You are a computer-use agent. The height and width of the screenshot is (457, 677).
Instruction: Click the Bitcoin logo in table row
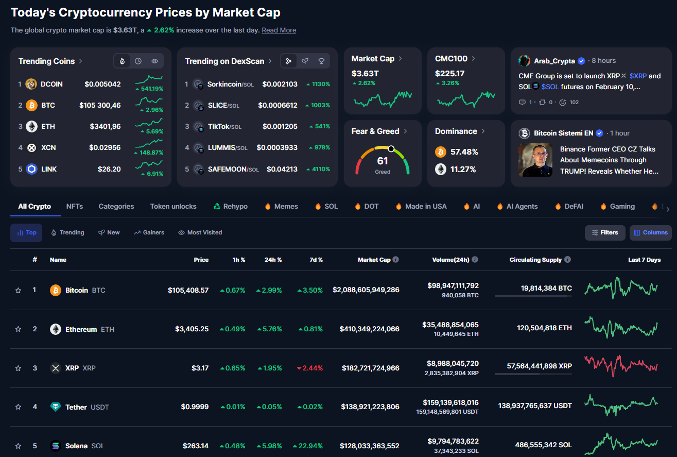coord(56,291)
